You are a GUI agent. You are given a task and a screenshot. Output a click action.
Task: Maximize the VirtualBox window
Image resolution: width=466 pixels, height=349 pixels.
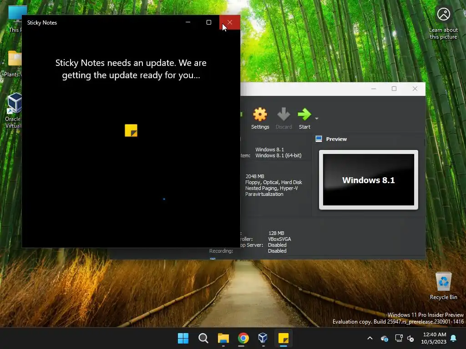(394, 89)
